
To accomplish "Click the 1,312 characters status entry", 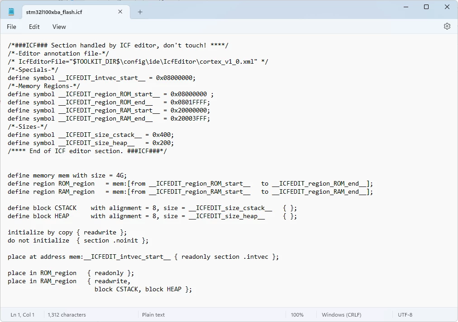I will point(67,315).
